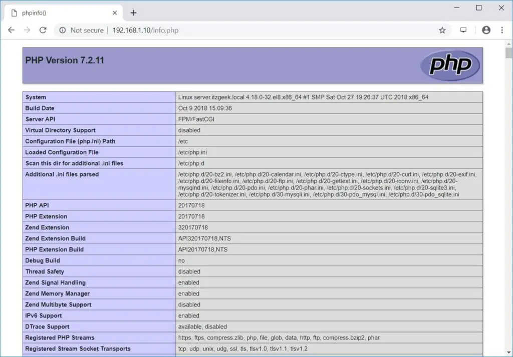Click the Thread Safety label
The image size is (513, 357).
(45, 271)
